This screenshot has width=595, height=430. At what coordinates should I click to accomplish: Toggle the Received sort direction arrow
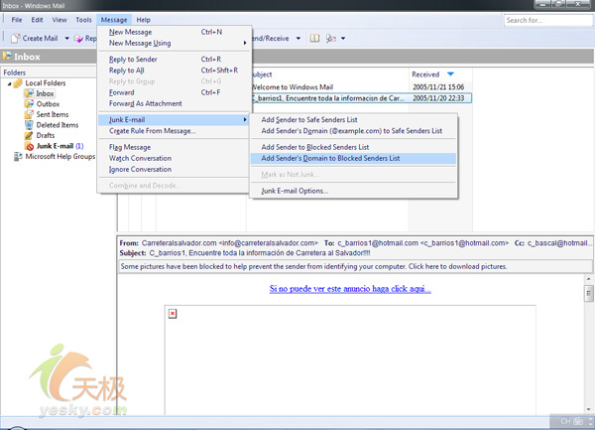pos(450,74)
